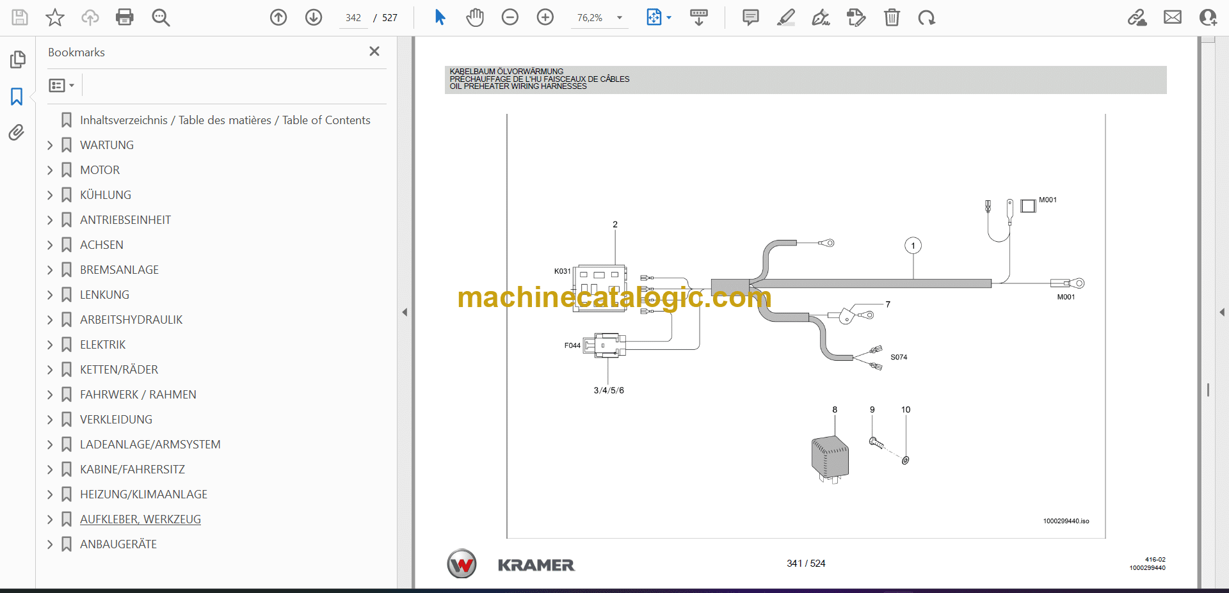Open the zoom level dropdown

tap(620, 18)
